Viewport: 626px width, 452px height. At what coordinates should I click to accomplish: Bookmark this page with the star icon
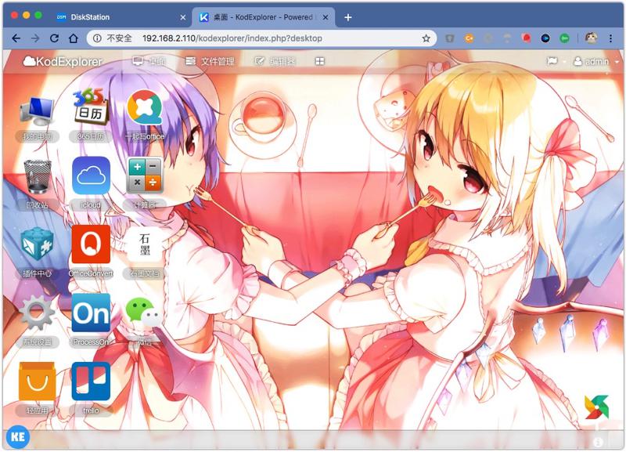(426, 38)
